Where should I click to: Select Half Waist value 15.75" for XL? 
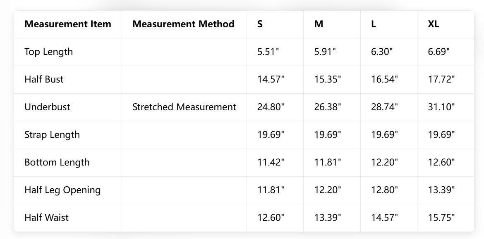441,218
